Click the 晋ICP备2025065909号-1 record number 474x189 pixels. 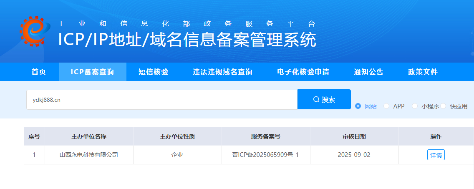click(266, 155)
